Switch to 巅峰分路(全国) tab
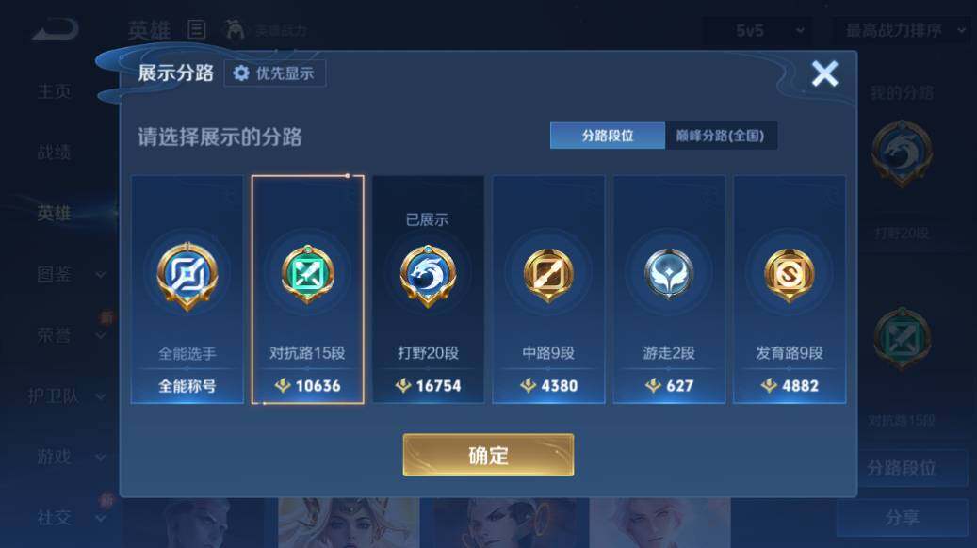 pos(721,136)
